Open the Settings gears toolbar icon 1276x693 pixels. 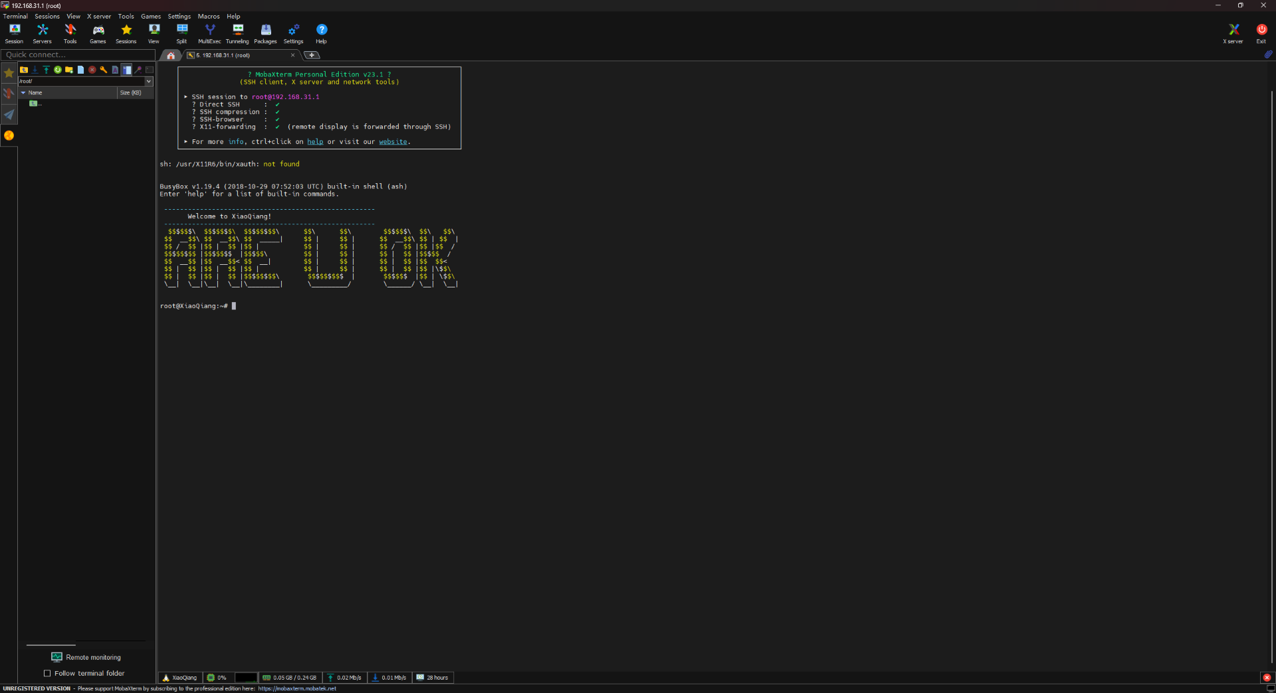293,34
